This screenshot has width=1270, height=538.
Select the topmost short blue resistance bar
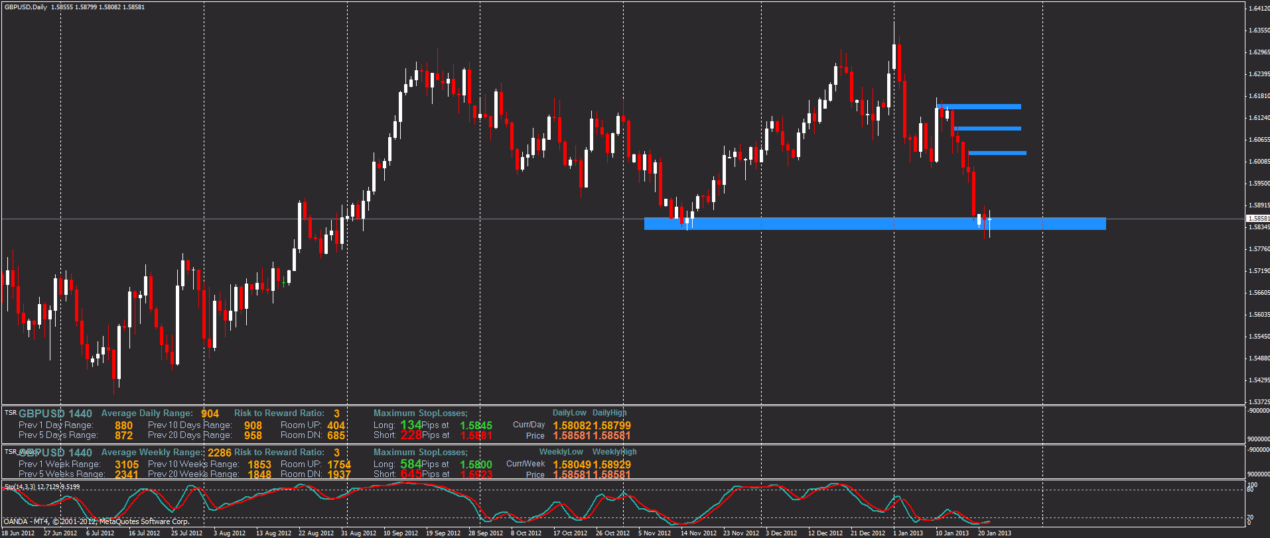coord(981,107)
